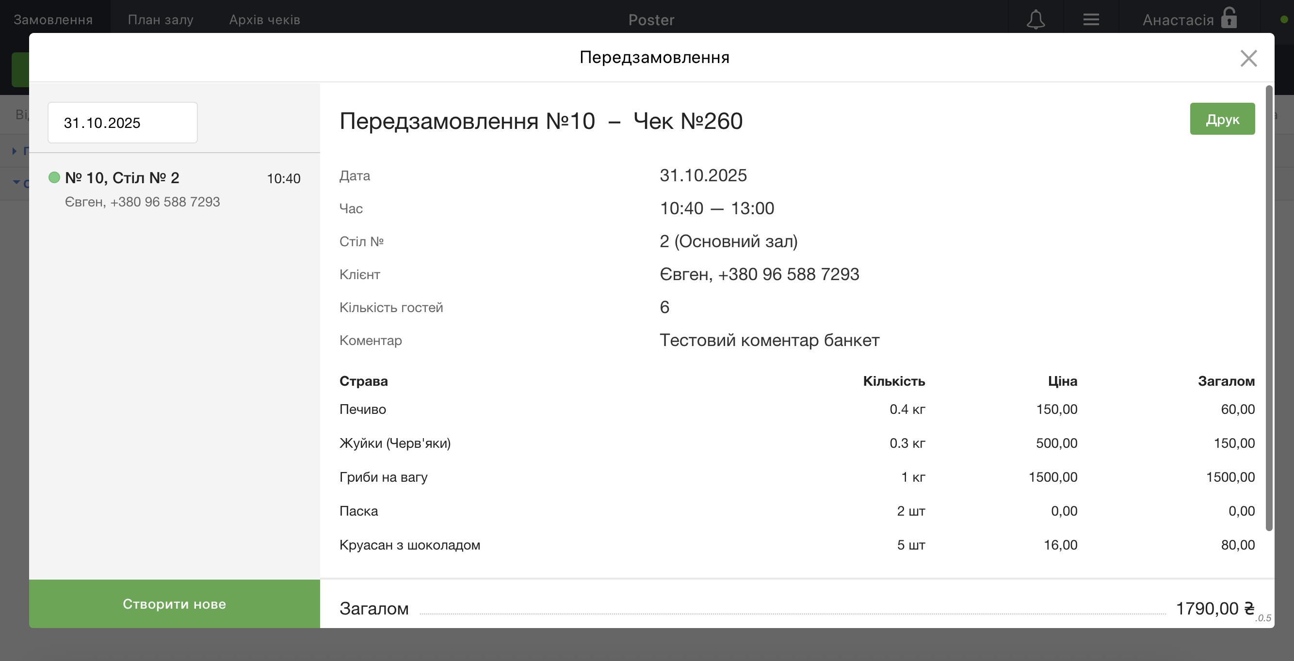Viewport: 1294px width, 661px height.
Task: Click the Анастасія user name
Action: point(1178,19)
